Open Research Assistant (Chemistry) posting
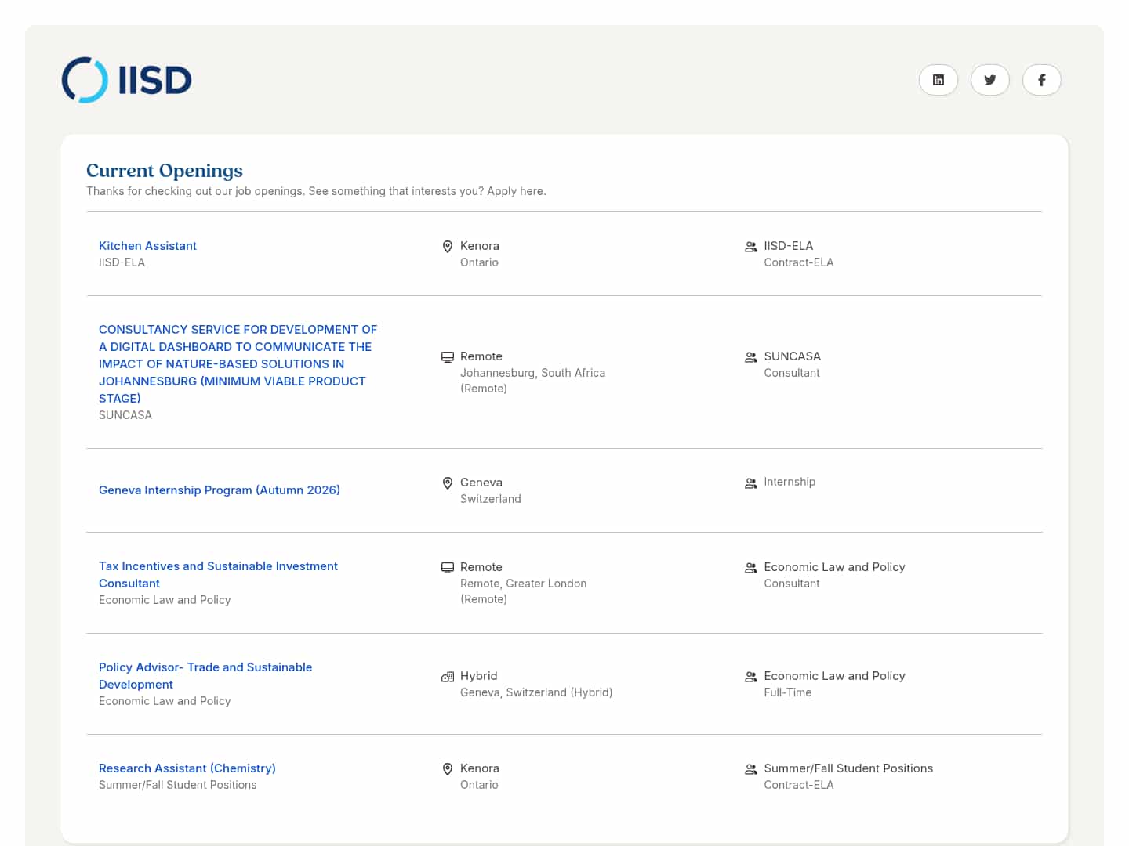Screen dimensions: 1129x846 (187, 768)
